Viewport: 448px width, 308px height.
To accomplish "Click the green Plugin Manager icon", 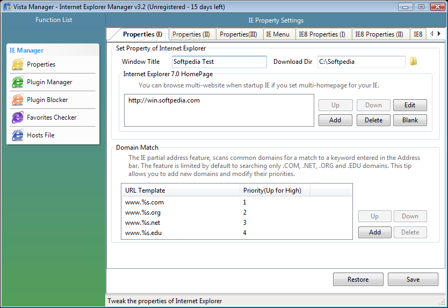I will 18,82.
